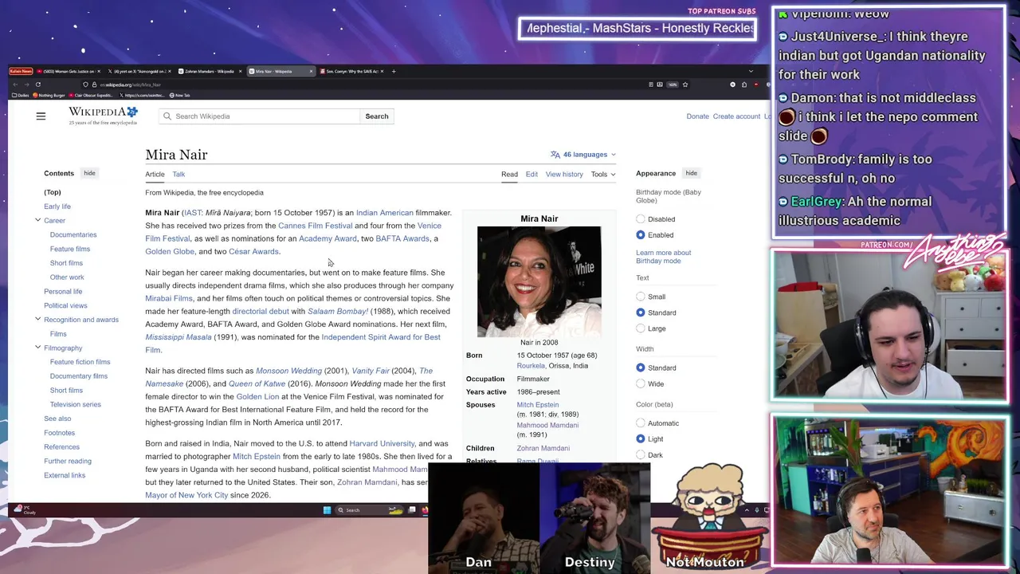The height and width of the screenshot is (574, 1020).
Task: Hide the Contents sidebar
Action: 89,173
